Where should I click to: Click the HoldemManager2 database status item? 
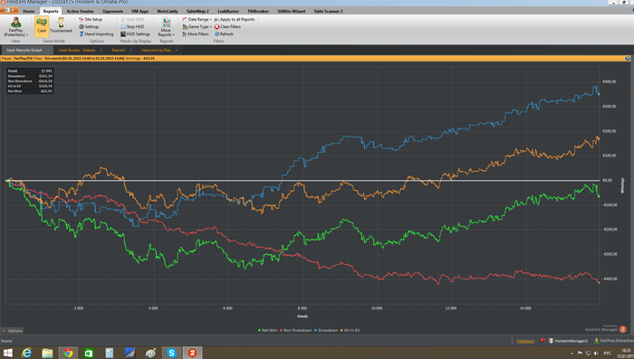pyautogui.click(x=568, y=341)
